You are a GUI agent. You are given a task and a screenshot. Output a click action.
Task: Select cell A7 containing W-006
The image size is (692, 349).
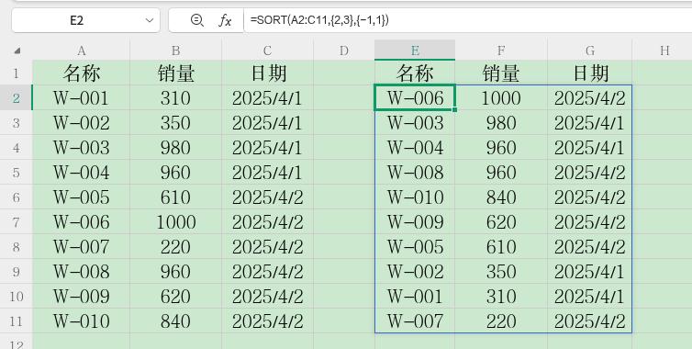[81, 221]
